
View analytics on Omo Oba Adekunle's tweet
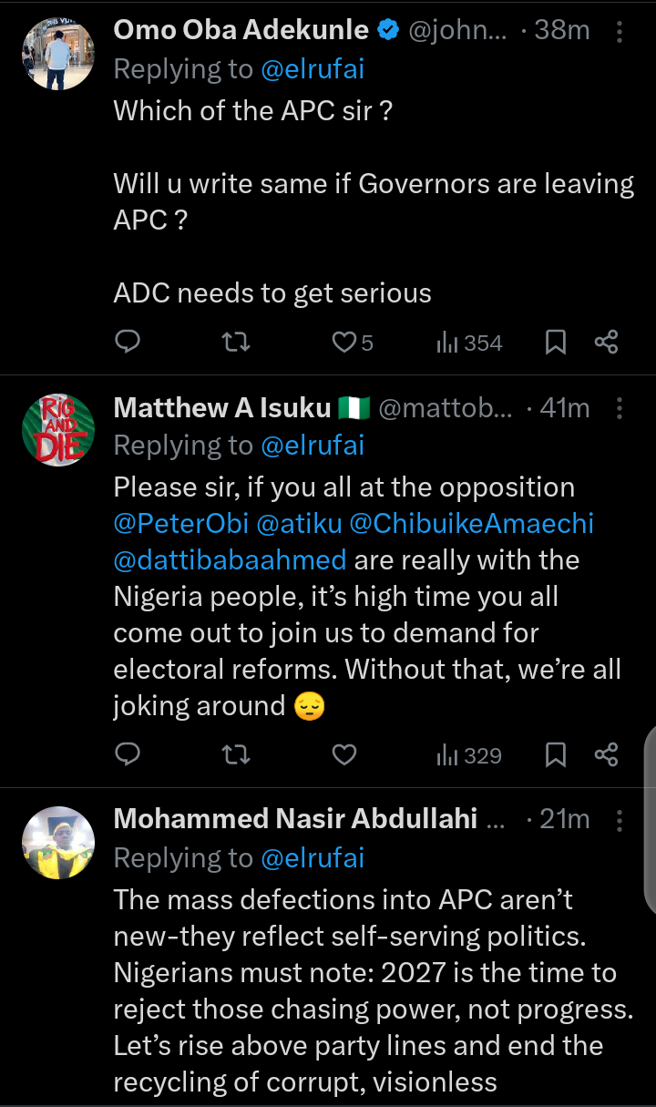pyautogui.click(x=470, y=343)
